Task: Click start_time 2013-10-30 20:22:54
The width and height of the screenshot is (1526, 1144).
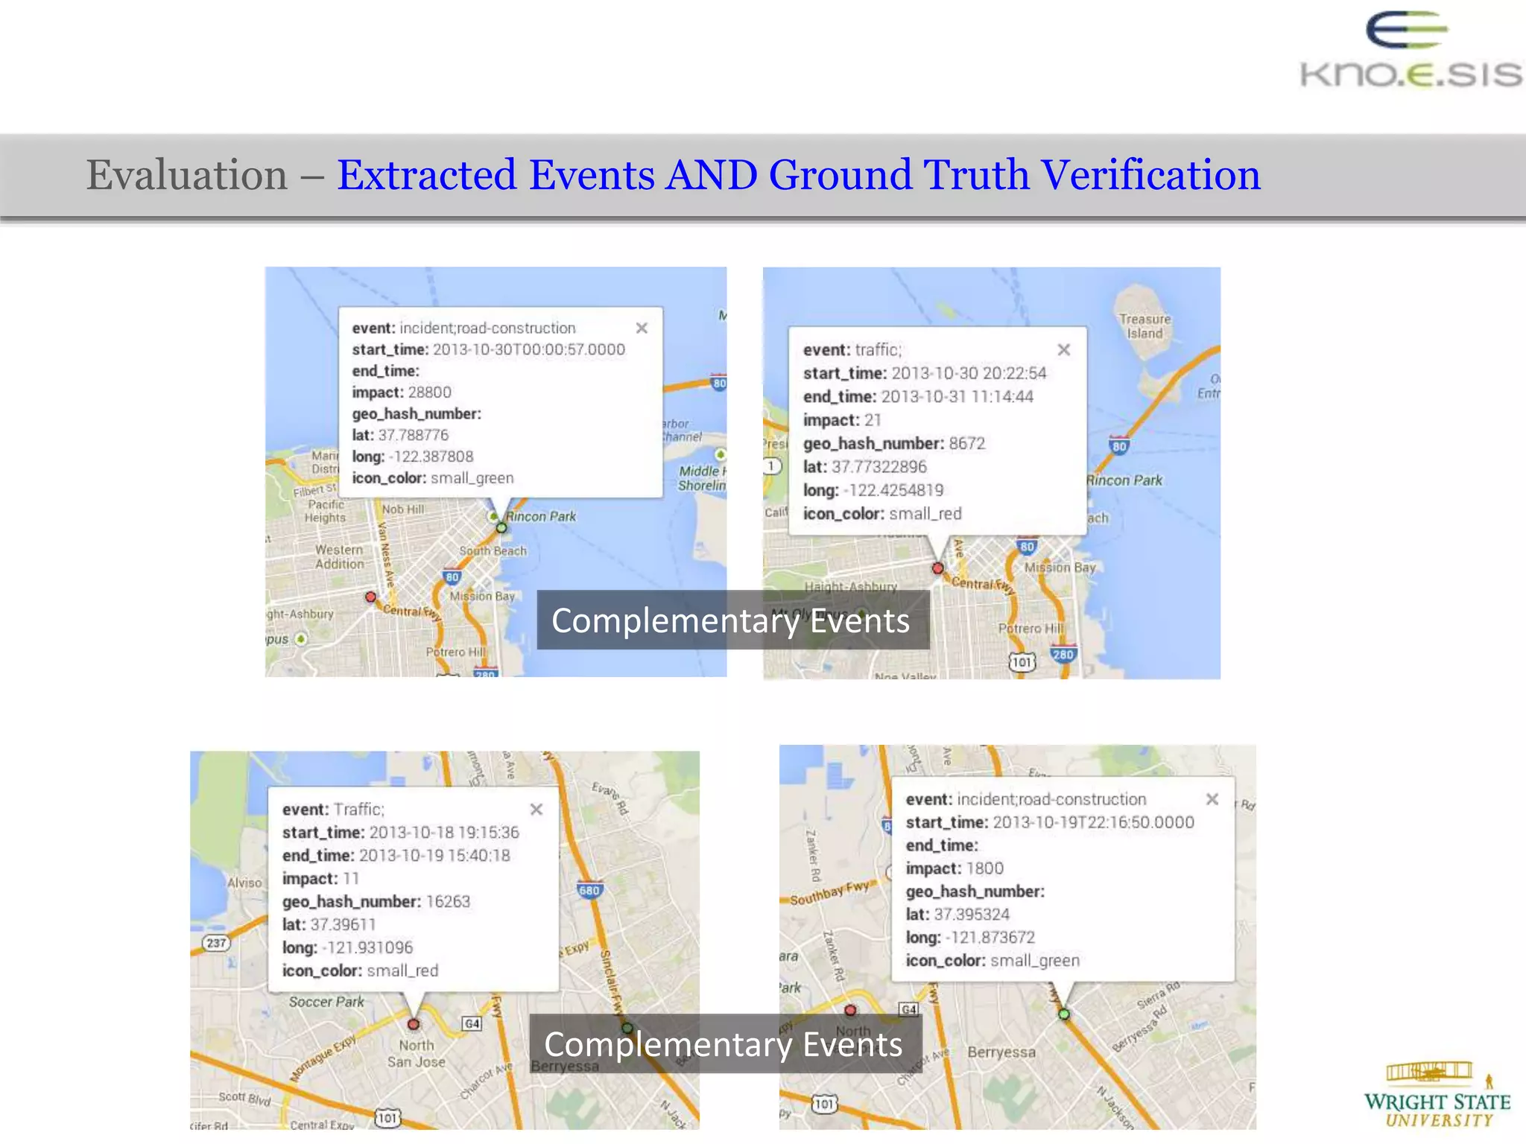Action: point(925,373)
